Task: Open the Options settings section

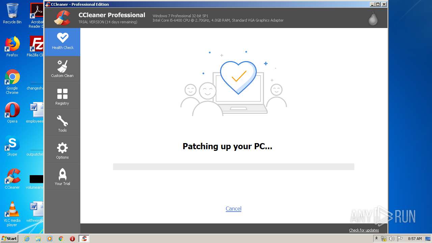Action: pyautogui.click(x=62, y=151)
